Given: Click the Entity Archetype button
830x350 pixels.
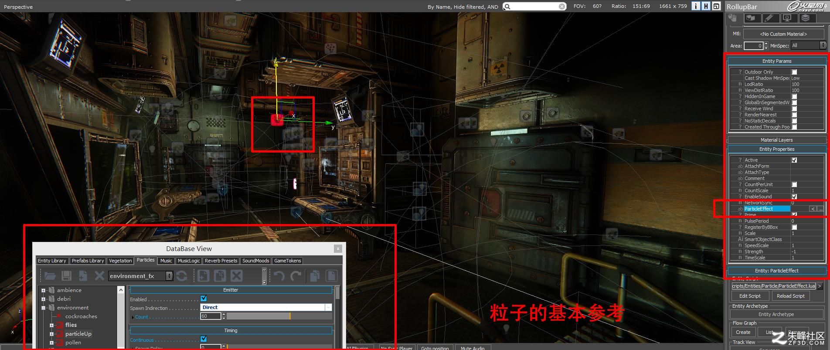Looking at the screenshot, I should point(776,314).
